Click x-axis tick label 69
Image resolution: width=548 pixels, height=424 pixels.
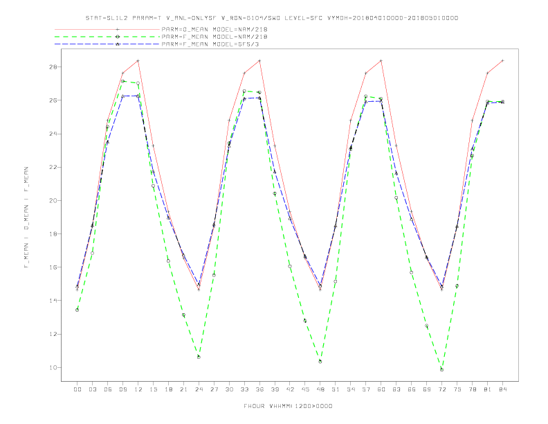pyautogui.click(x=427, y=389)
